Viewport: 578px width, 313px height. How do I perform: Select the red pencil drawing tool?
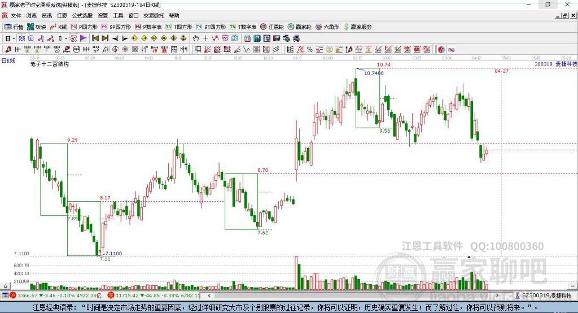coord(8,50)
